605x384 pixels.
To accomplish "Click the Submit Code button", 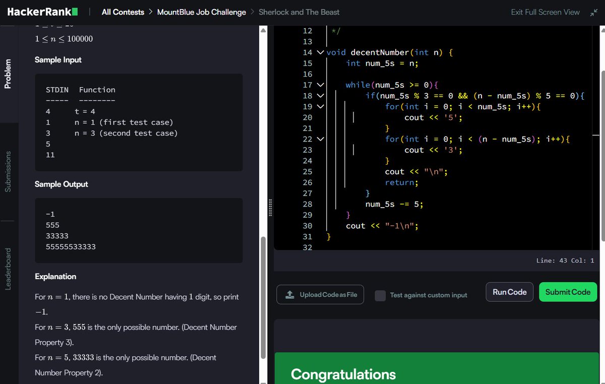I will coord(568,292).
